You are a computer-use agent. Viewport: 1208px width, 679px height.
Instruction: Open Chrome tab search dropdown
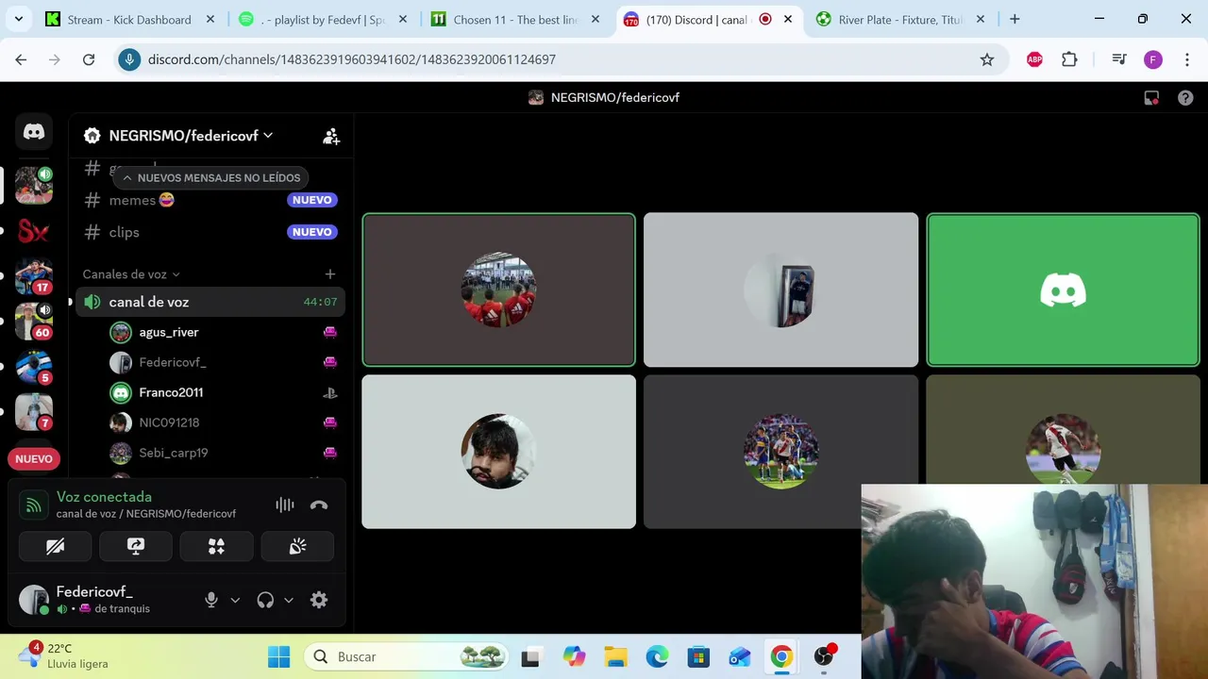click(21, 19)
